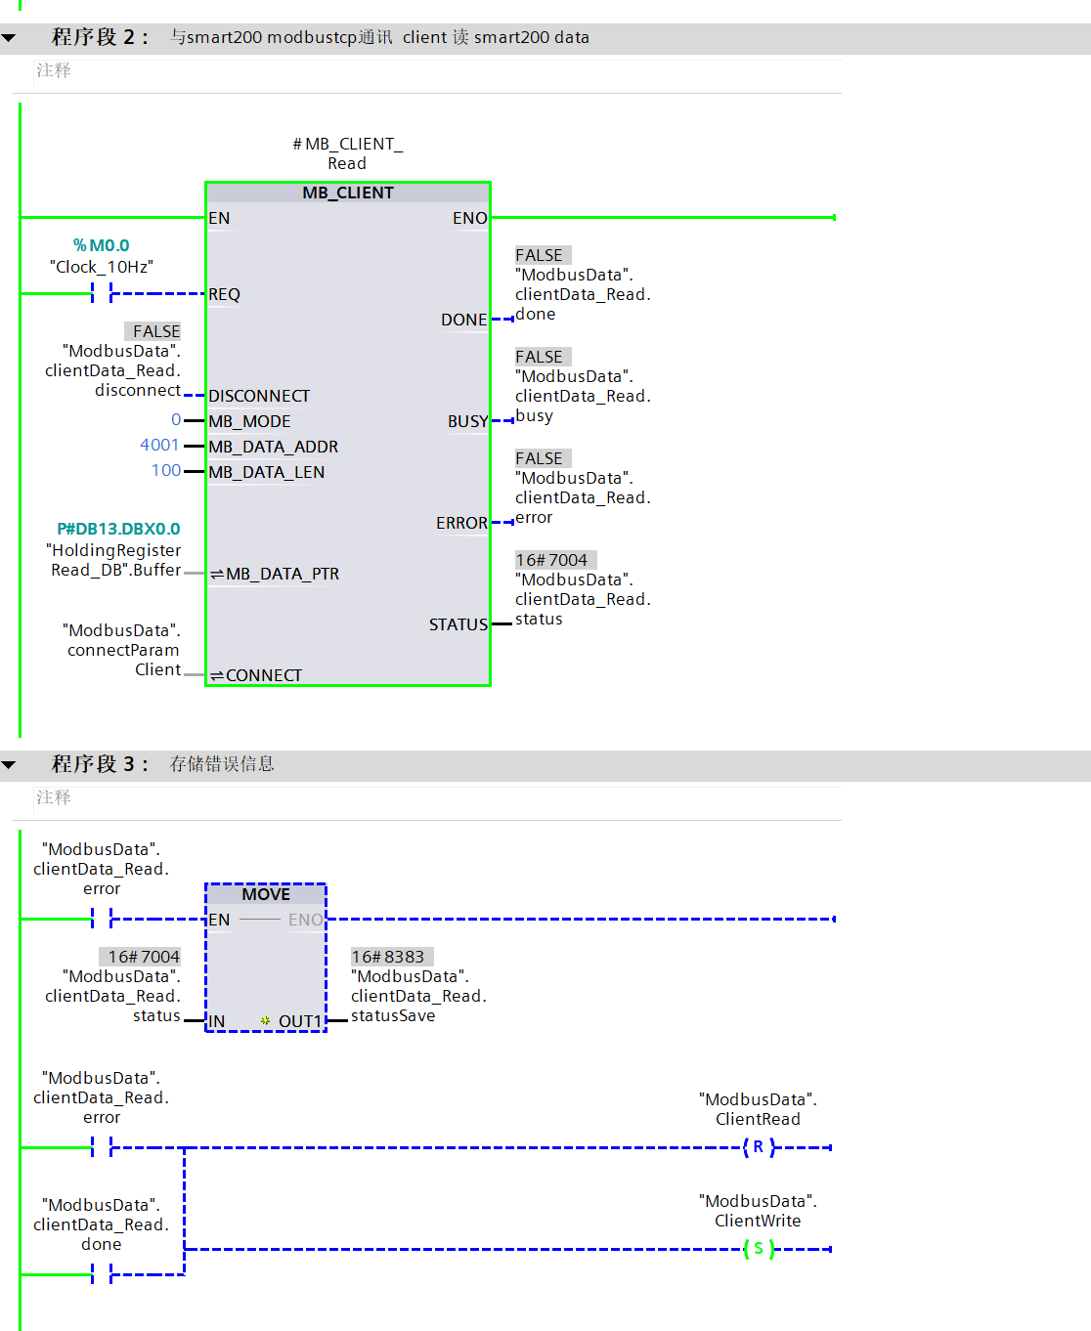This screenshot has width=1091, height=1331.
Task: Click the OUT1 pin of the MOVE block
Action: 300,1021
